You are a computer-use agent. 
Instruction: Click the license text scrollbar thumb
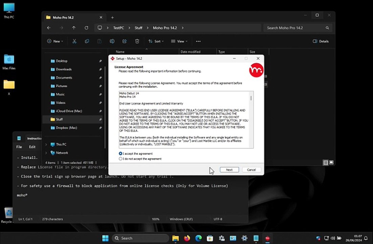[251, 98]
